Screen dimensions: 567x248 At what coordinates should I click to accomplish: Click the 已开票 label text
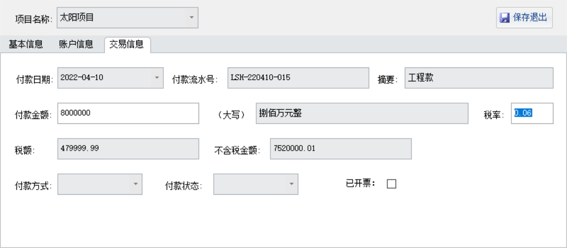click(361, 183)
